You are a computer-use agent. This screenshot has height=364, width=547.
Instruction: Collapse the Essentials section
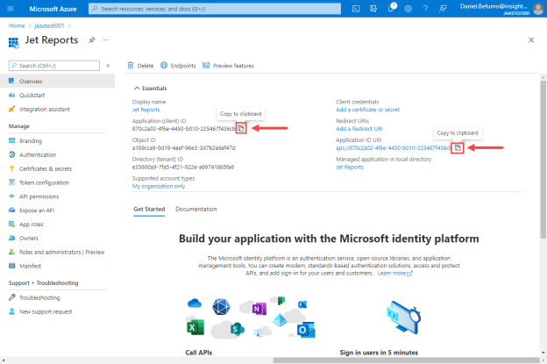(137, 89)
